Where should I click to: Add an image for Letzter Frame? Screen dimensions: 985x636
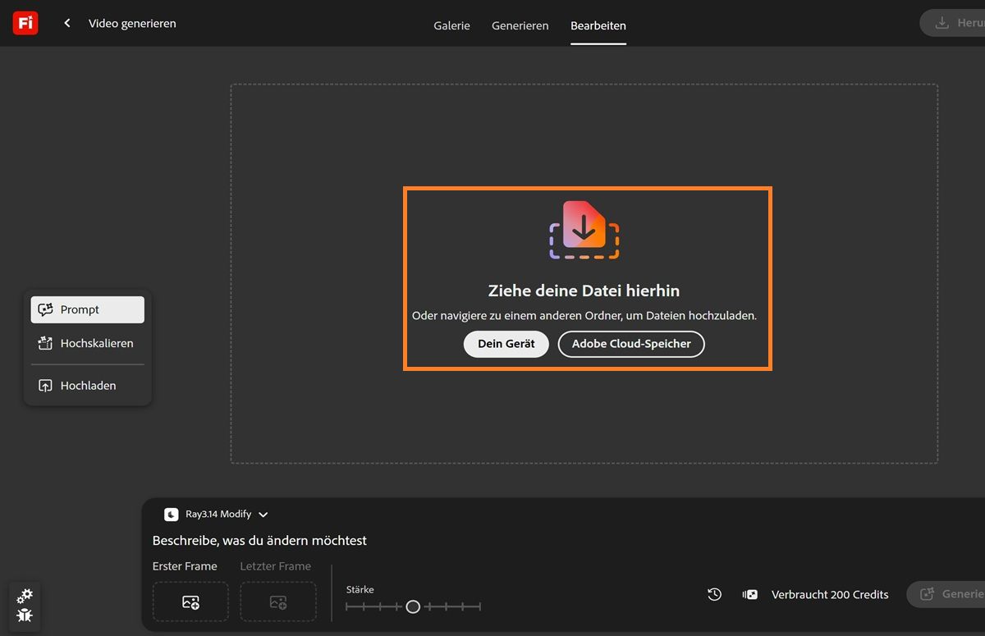click(x=278, y=602)
